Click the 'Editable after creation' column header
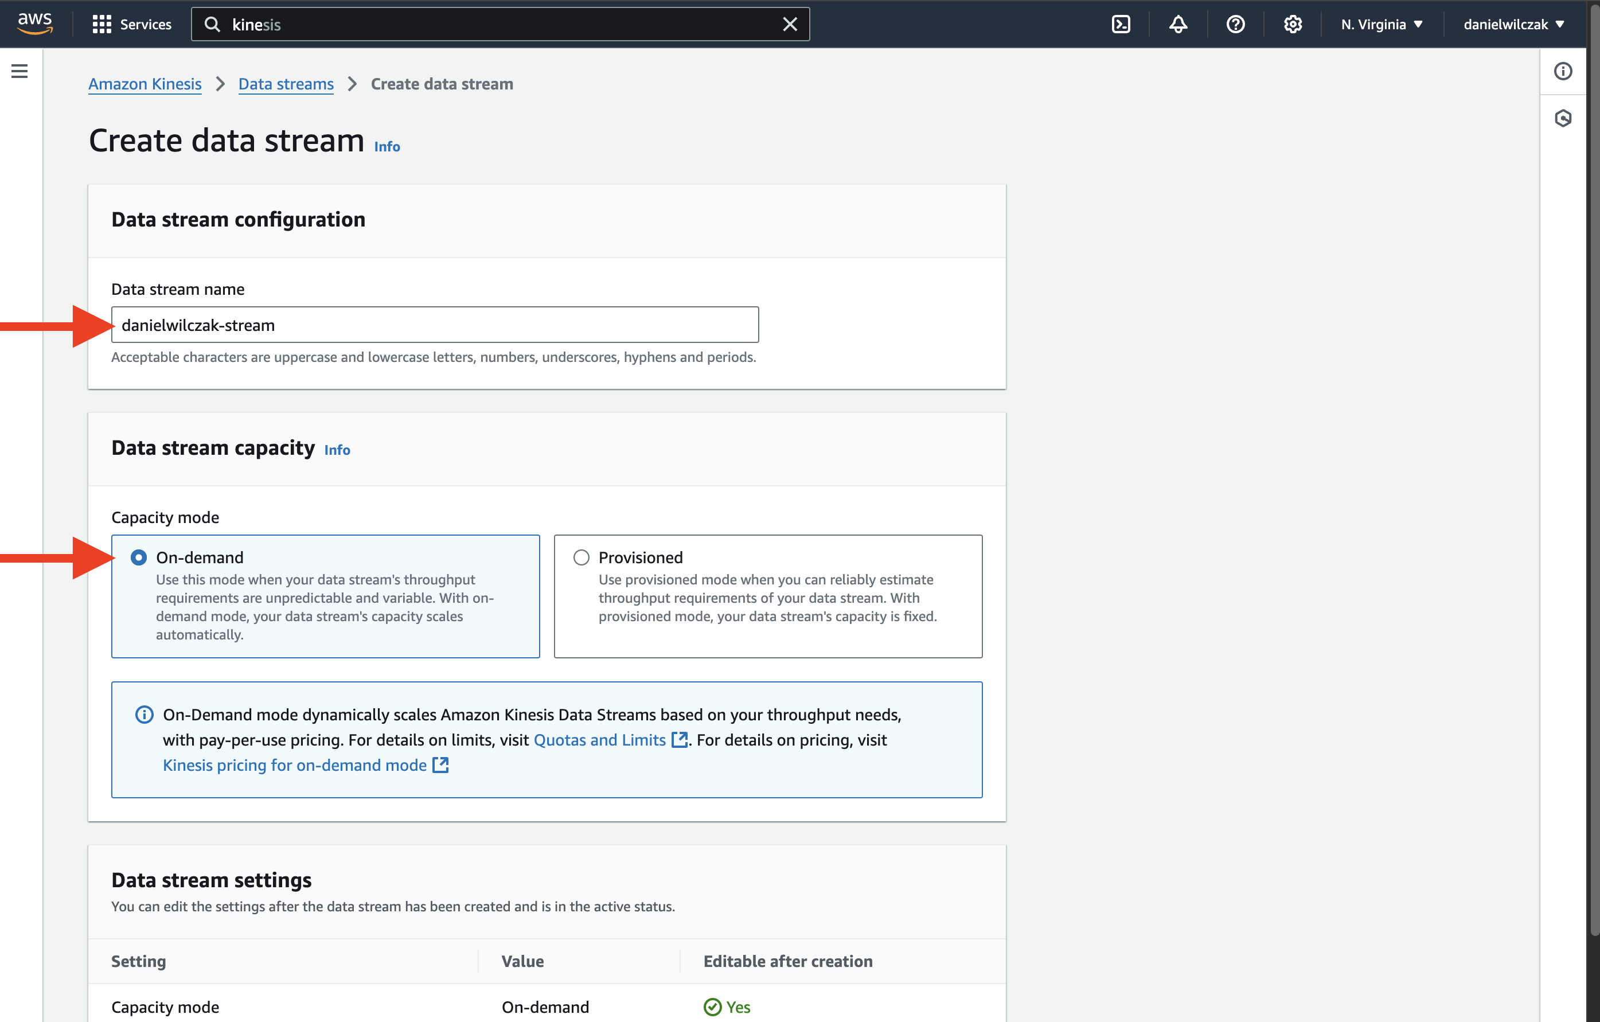Screen dimensions: 1600x1022 [x=787, y=961]
